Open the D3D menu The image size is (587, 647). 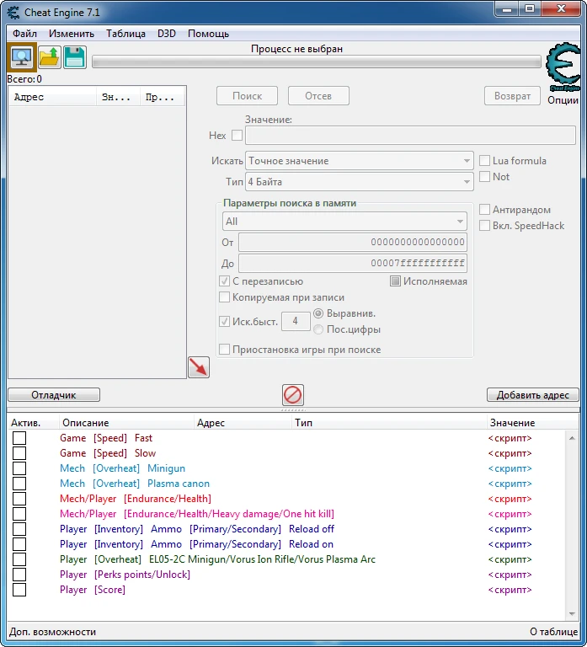tap(167, 34)
